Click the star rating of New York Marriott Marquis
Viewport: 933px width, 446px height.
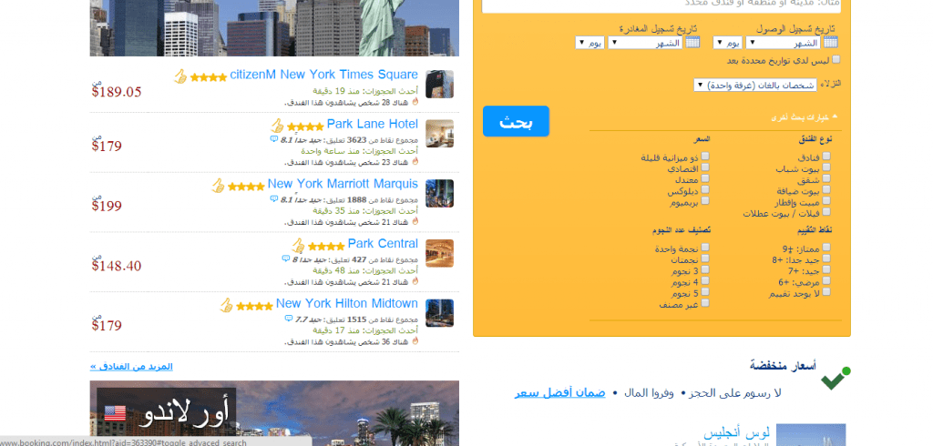[246, 187]
